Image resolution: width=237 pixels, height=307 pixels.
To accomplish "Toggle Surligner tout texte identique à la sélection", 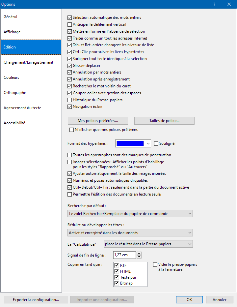I will coord(69,59).
